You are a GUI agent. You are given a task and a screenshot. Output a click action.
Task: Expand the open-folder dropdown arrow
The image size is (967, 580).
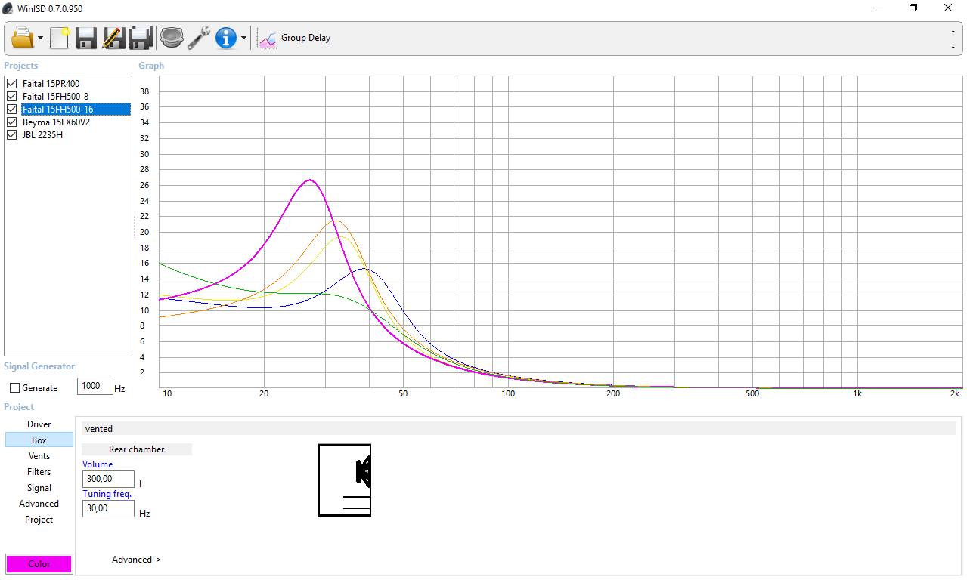pos(40,39)
